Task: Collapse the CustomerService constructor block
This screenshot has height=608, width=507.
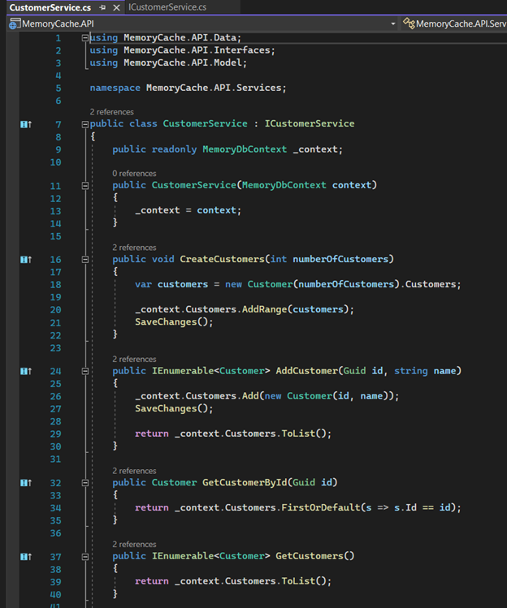Action: (85, 186)
